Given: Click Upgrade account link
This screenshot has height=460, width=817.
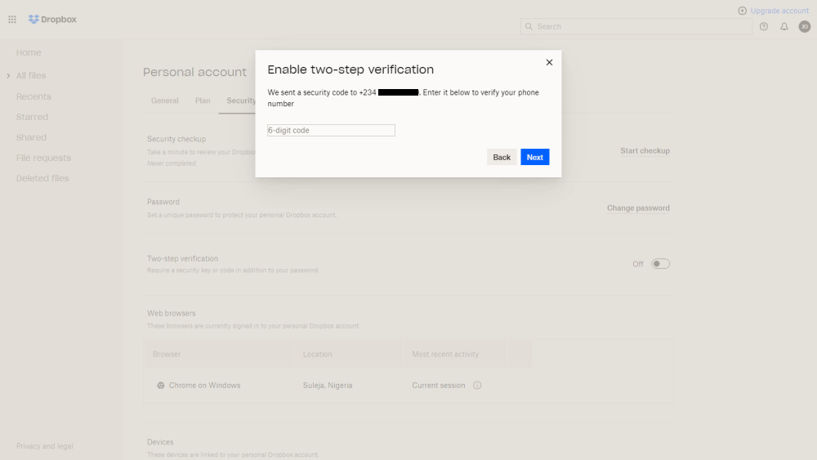Looking at the screenshot, I should [779, 11].
